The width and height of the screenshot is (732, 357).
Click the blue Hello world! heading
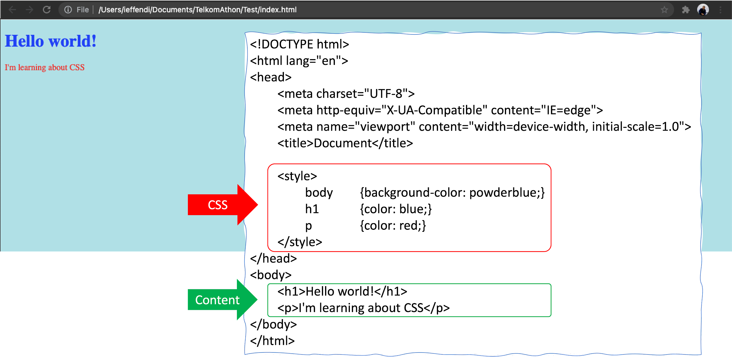coord(50,41)
